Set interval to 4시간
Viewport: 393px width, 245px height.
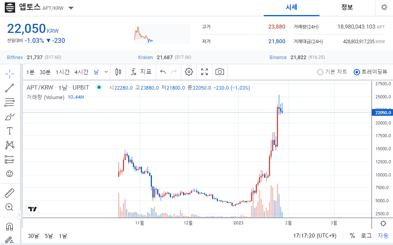pyautogui.click(x=82, y=72)
